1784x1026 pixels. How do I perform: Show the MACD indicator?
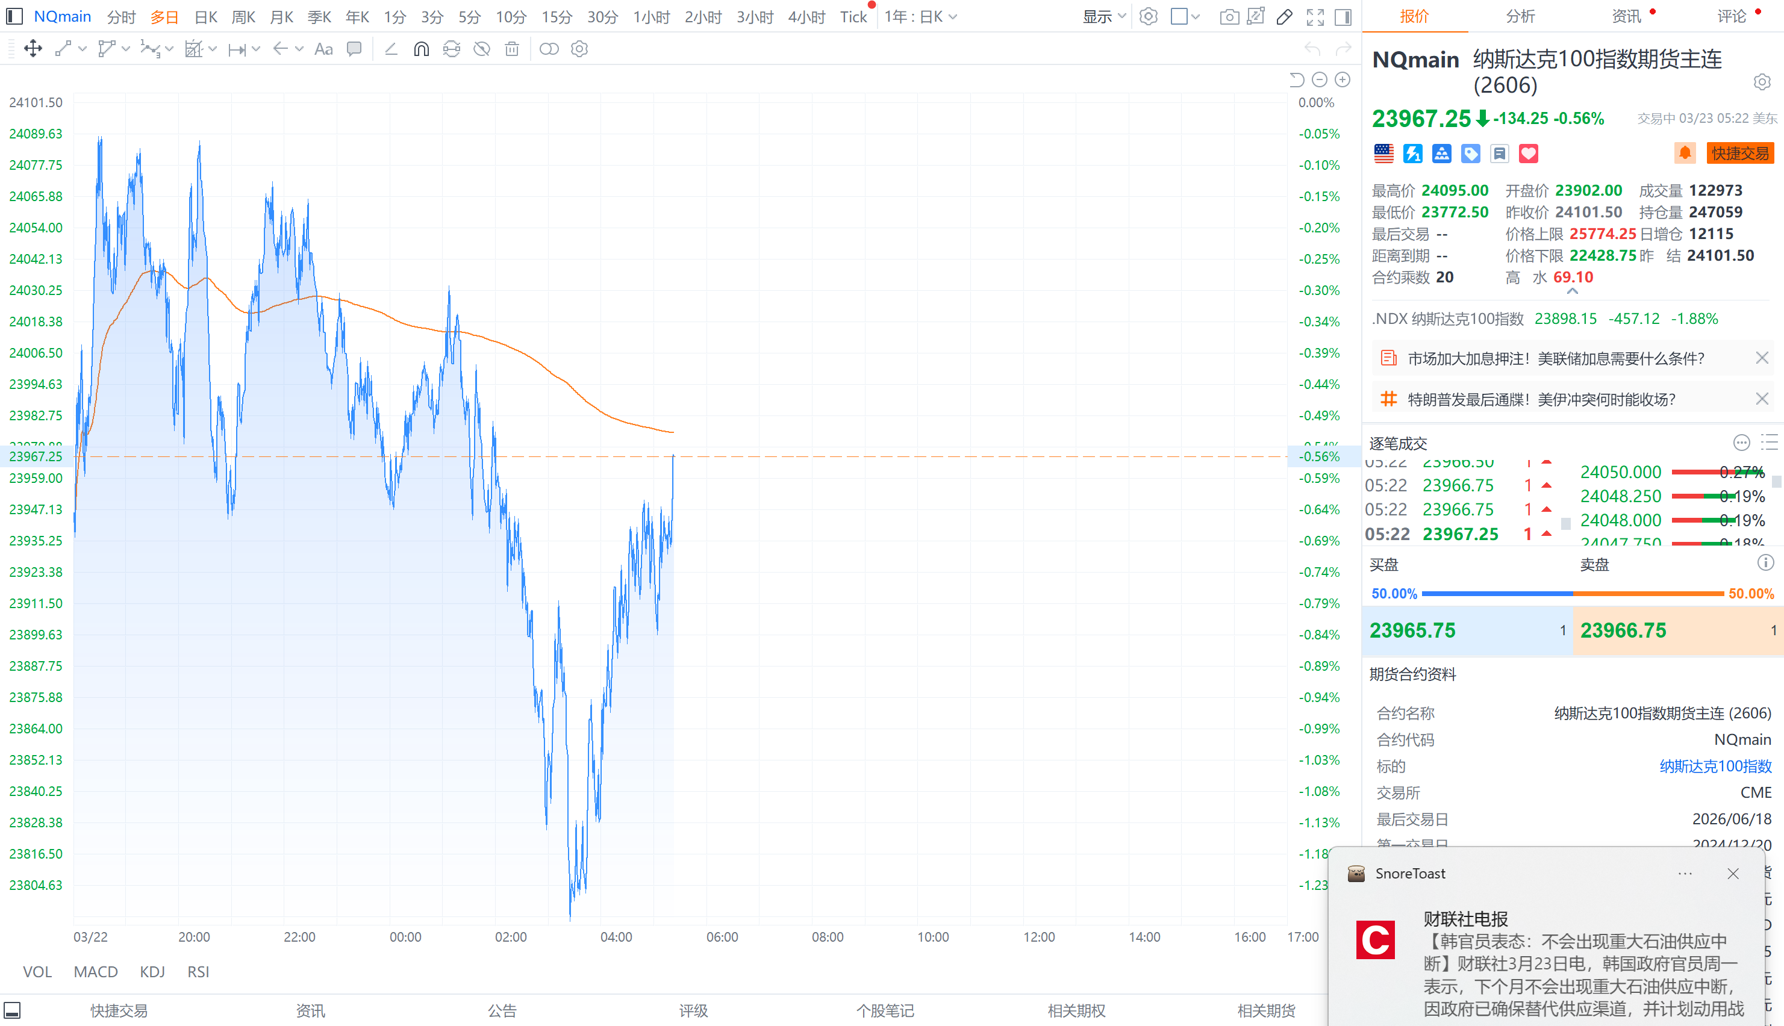(x=96, y=972)
